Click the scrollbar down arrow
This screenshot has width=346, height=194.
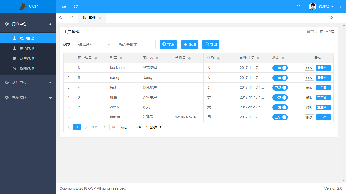pos(344,181)
